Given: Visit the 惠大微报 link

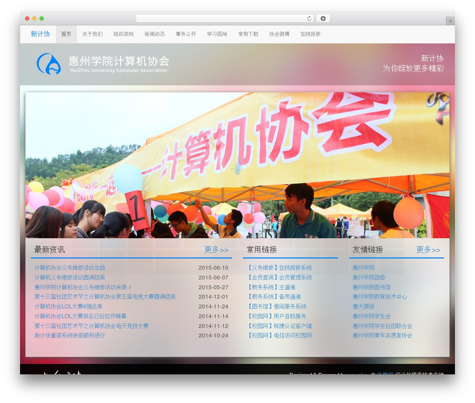Looking at the screenshot, I should pyautogui.click(x=363, y=306).
